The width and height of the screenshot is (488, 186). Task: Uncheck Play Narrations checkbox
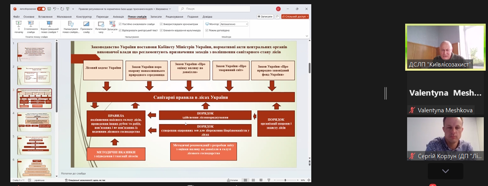[120, 31]
